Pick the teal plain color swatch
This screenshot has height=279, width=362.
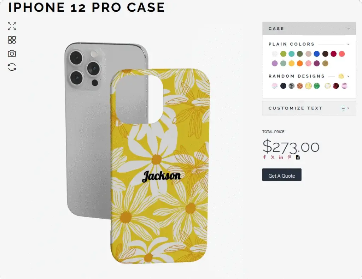click(x=292, y=54)
